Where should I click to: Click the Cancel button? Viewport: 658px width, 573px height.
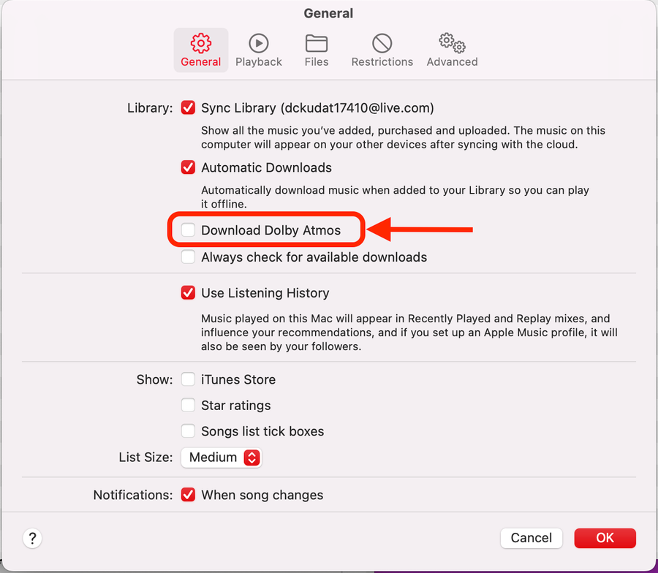[531, 538]
